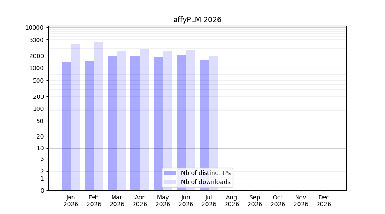Image resolution: width=385 pixels, height=214 pixels.
Task: Click the Aug 2026 axis label
Action: (x=231, y=201)
